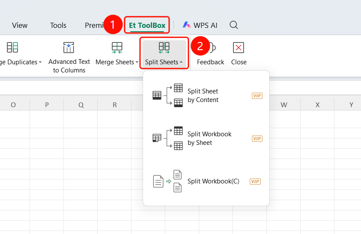Click VIP badge beside Split Workbook by Sheet
Viewport: 361px width, 234px height.
(257, 139)
